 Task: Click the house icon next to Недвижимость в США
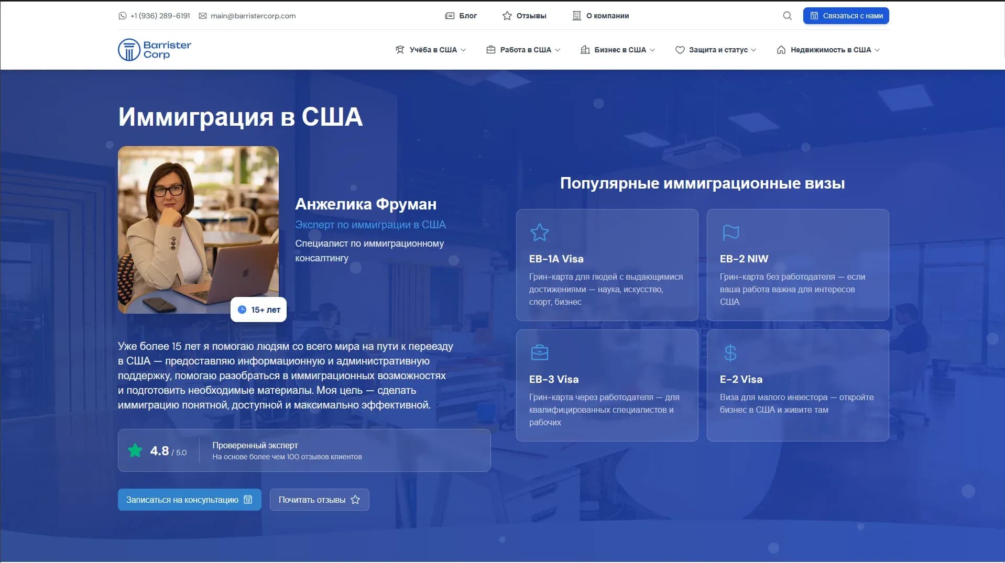781,50
